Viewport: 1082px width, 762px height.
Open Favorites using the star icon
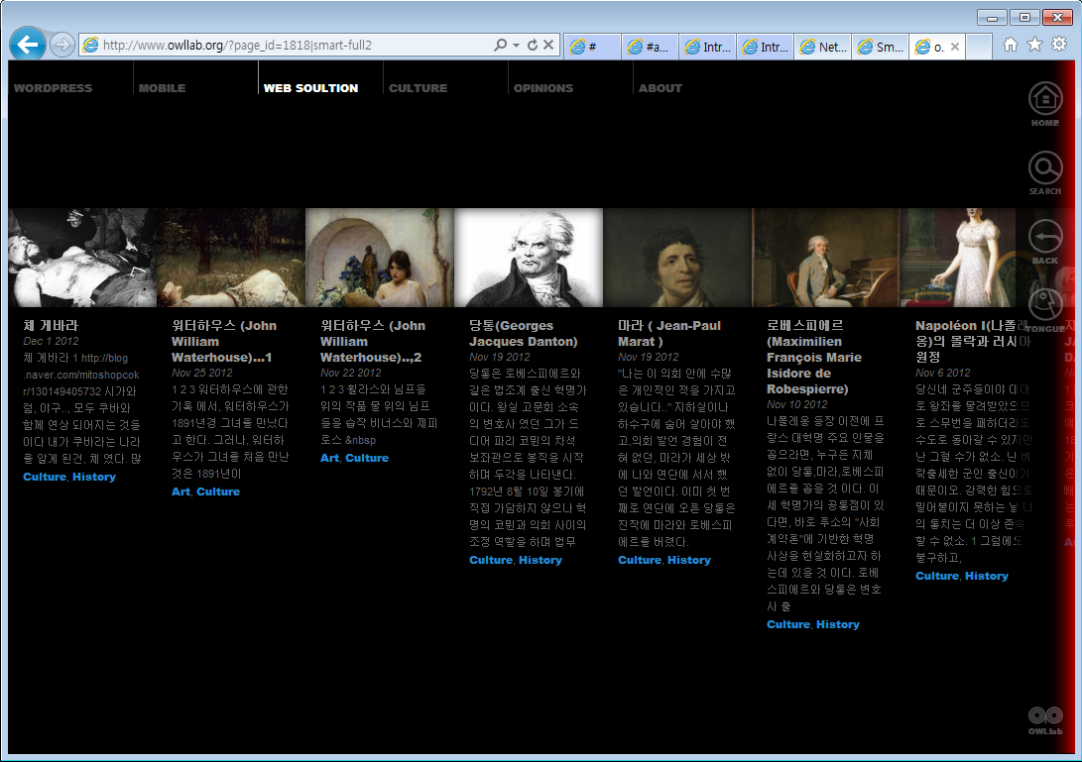coord(1035,45)
